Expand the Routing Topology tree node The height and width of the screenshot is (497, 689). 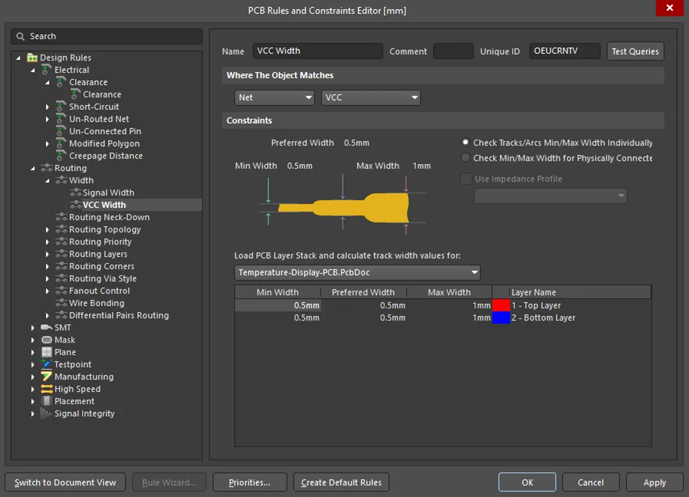click(47, 229)
